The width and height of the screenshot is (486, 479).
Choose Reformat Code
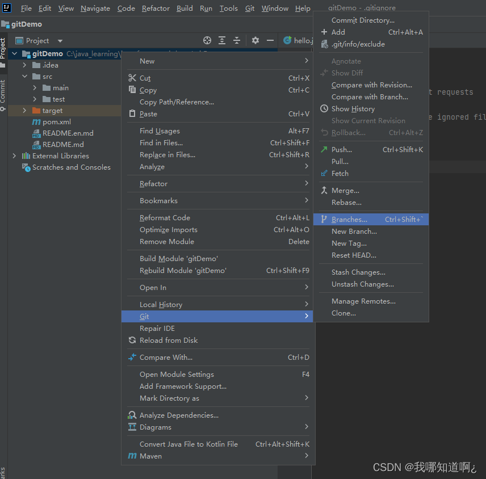tap(218, 217)
